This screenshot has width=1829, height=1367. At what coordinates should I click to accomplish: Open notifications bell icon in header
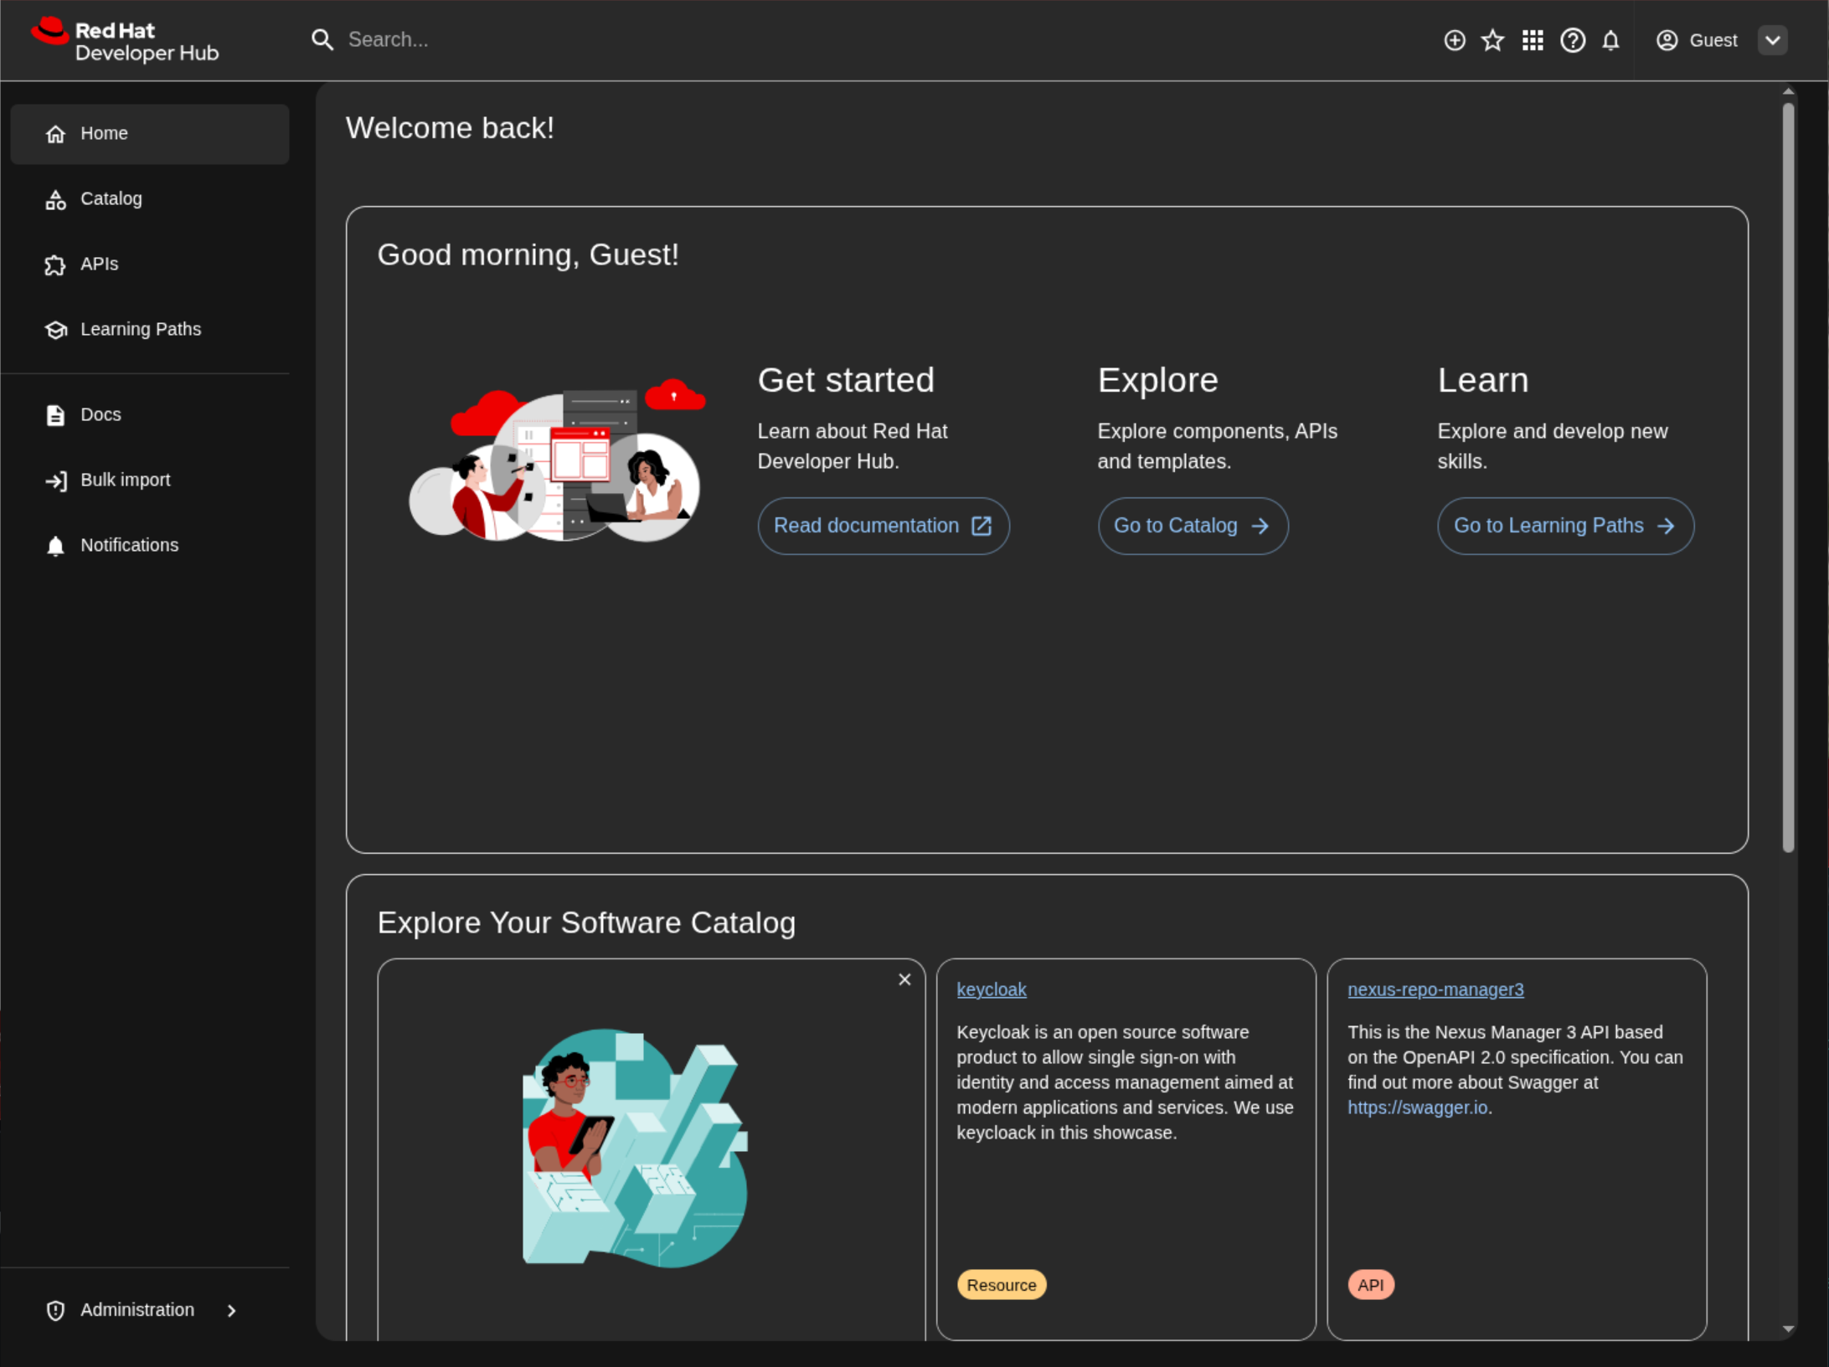click(x=1610, y=40)
